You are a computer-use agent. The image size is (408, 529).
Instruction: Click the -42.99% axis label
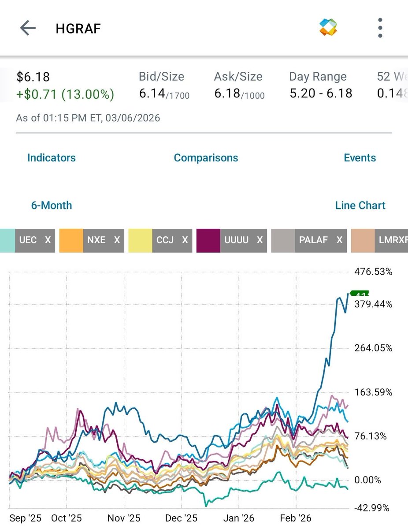click(372, 508)
